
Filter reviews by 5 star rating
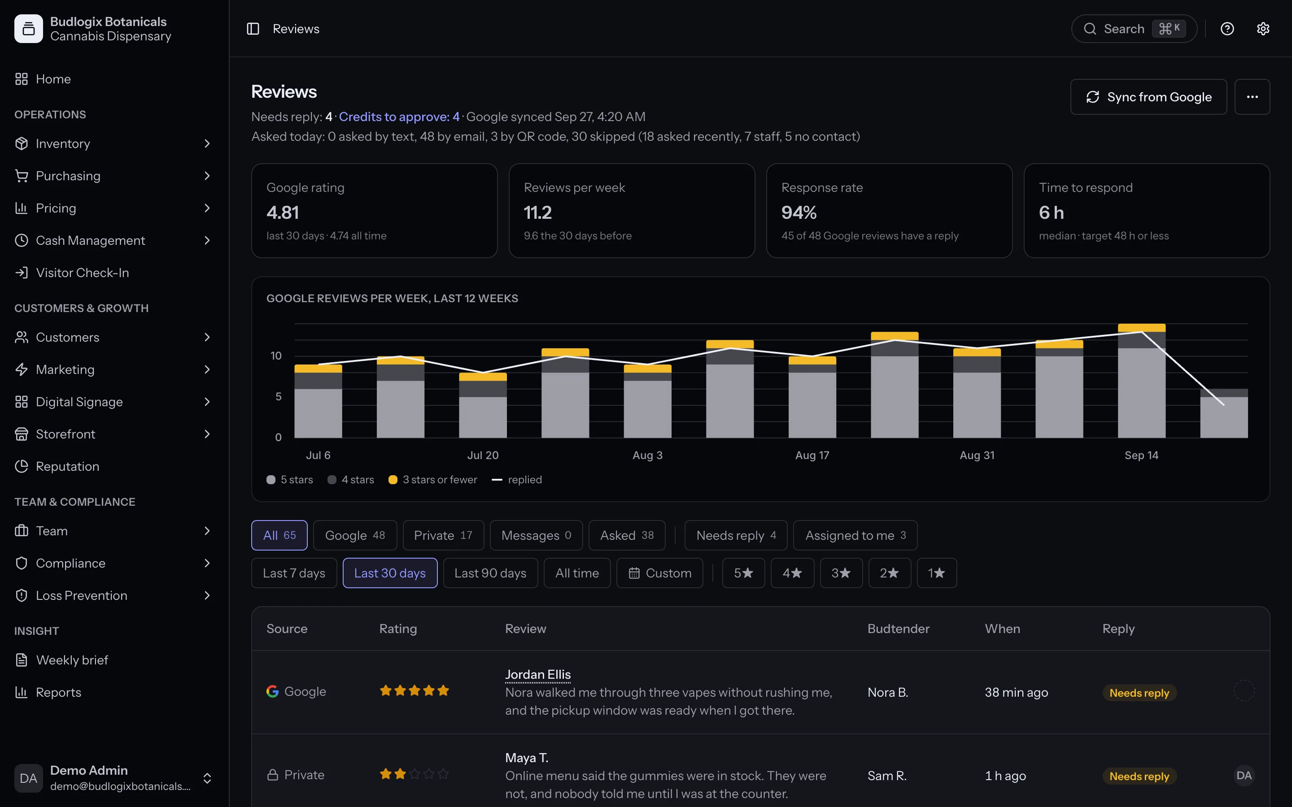click(x=743, y=573)
